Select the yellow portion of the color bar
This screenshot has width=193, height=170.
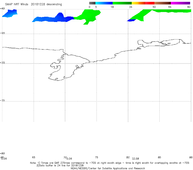[x=135, y=3]
